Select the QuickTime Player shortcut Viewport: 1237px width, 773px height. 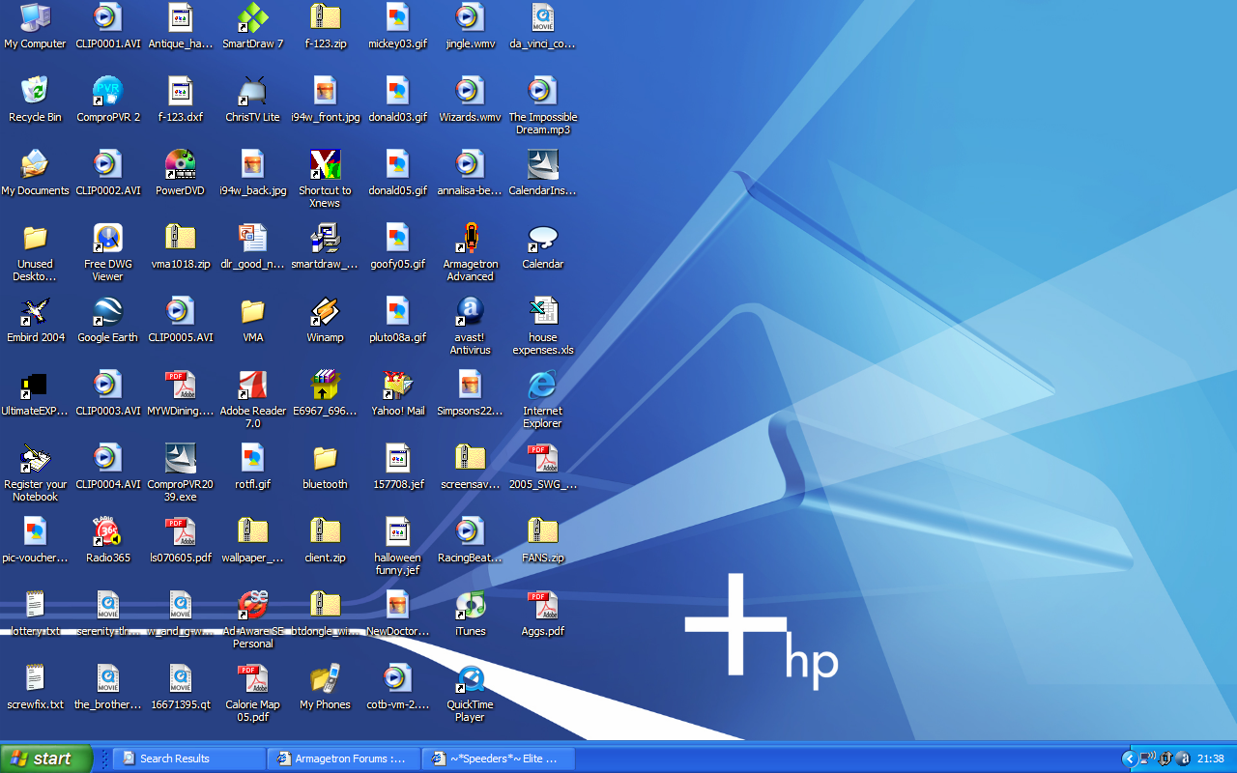click(470, 680)
